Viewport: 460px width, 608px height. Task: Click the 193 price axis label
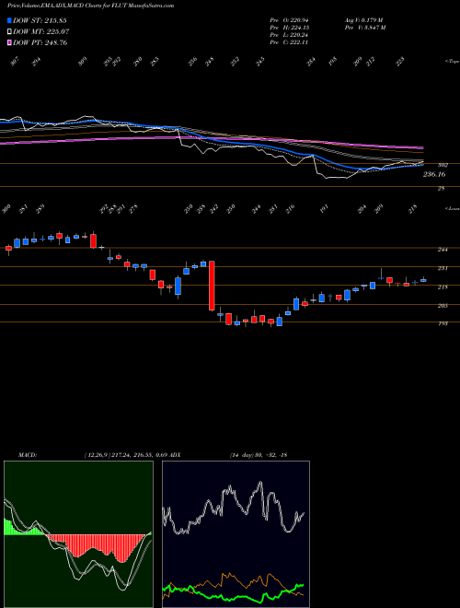[443, 323]
